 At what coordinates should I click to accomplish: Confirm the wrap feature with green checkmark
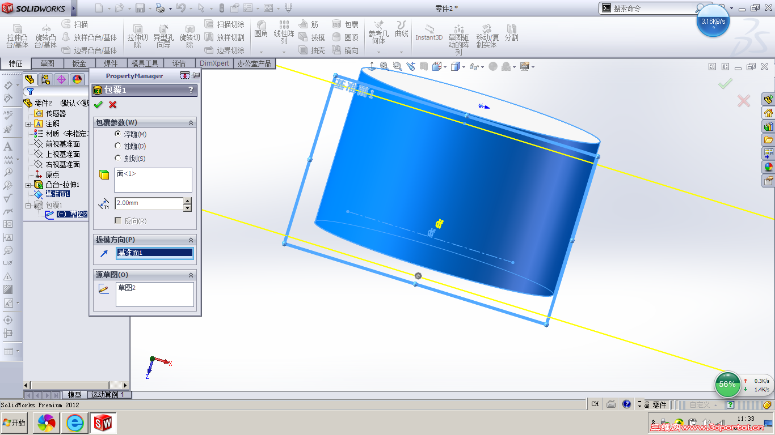point(98,104)
